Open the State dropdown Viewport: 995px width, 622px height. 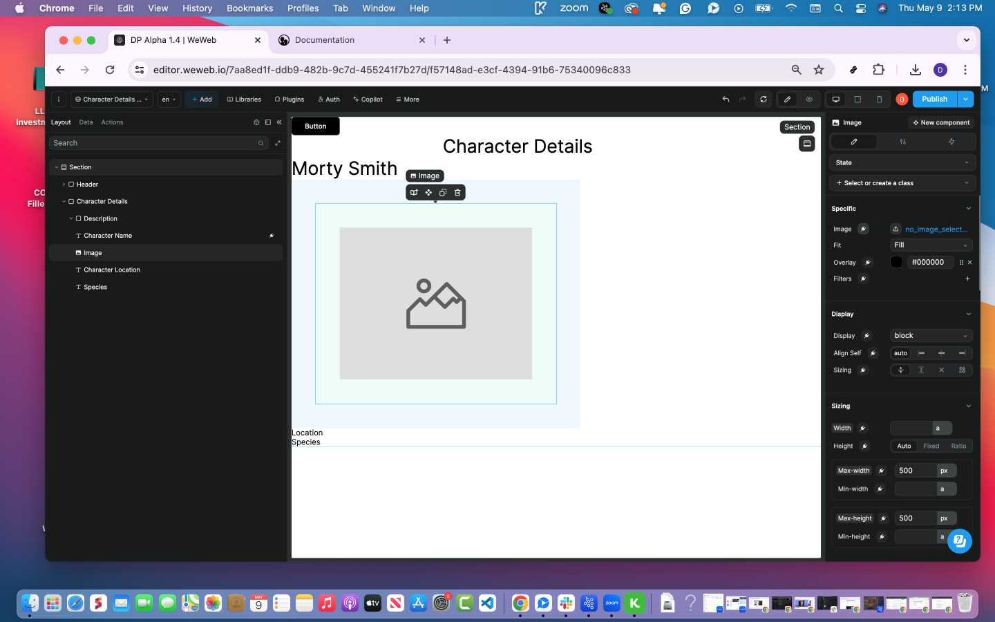coord(902,163)
